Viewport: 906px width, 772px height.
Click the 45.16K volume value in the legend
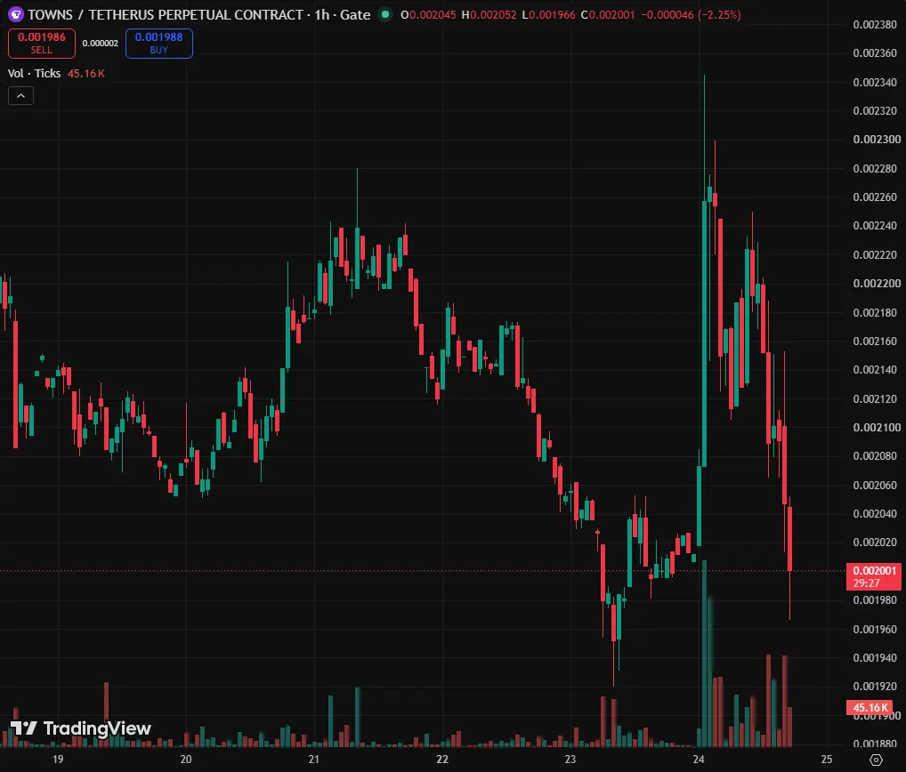pyautogui.click(x=86, y=73)
